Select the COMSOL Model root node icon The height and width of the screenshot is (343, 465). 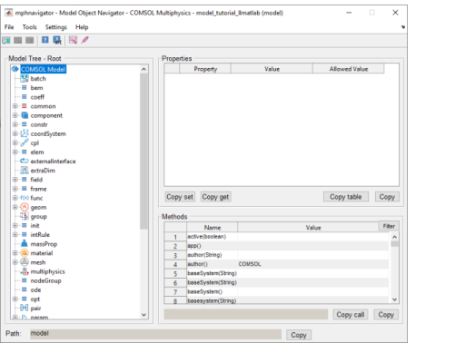point(15,69)
